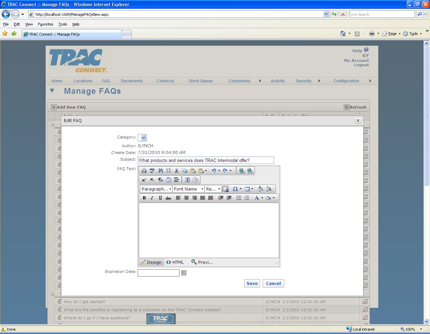The image size is (430, 334).
Task: Justify the FAQ text
Action: [203, 198]
